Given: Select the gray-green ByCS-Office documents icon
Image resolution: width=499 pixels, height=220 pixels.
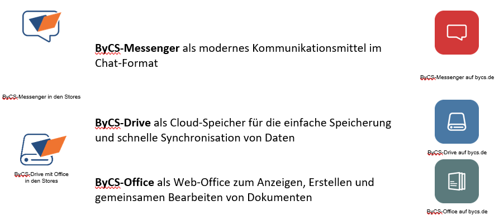Looking at the screenshot, I should click(457, 182).
